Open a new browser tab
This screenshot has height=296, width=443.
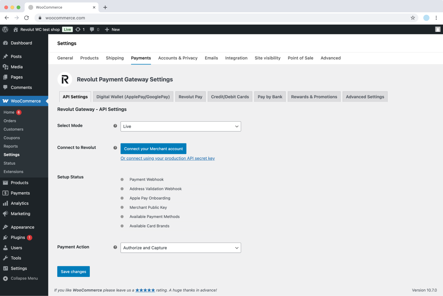[x=105, y=7]
